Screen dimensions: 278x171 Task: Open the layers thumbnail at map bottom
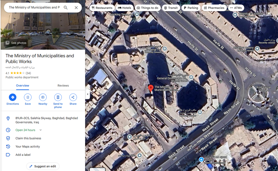coord(97,169)
